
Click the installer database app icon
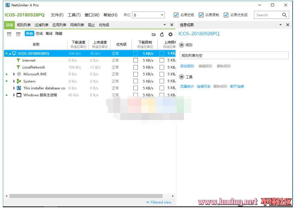click(19, 88)
